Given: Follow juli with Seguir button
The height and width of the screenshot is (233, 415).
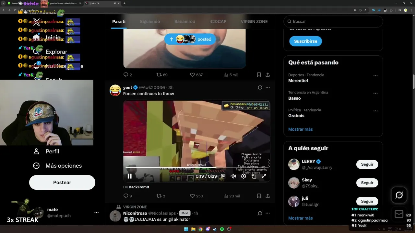Looking at the screenshot, I should [367, 201].
